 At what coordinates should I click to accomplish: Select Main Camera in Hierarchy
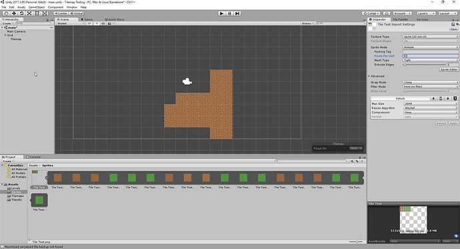pos(17,31)
